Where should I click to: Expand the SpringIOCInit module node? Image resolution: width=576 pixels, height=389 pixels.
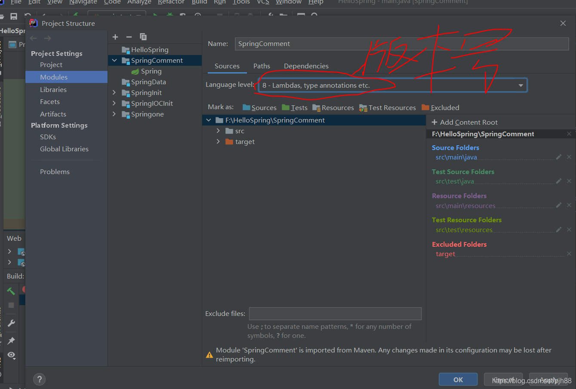tap(114, 104)
